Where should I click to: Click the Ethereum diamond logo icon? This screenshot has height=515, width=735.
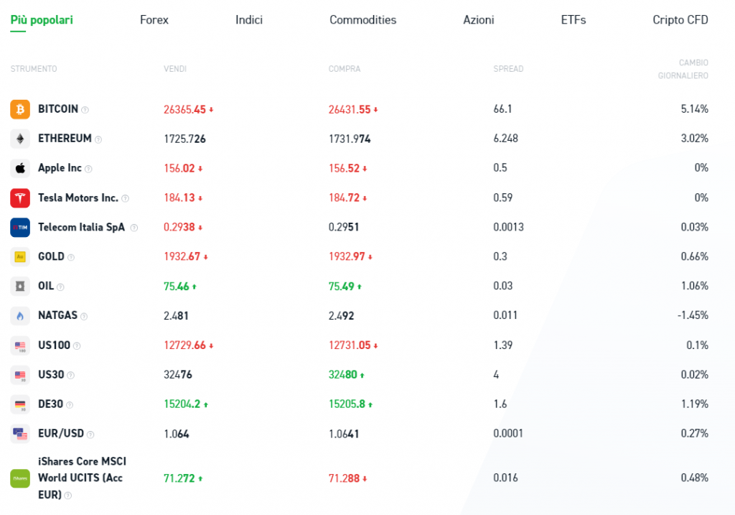point(20,139)
